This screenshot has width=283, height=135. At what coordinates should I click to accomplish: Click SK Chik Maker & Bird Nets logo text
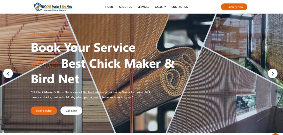pyautogui.click(x=56, y=7)
